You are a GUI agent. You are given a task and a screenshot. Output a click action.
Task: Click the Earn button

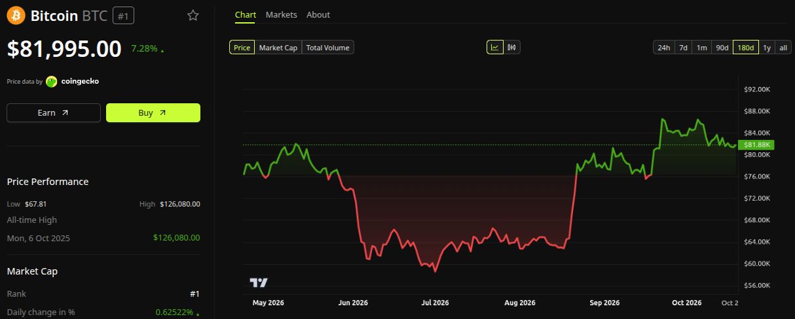click(54, 112)
